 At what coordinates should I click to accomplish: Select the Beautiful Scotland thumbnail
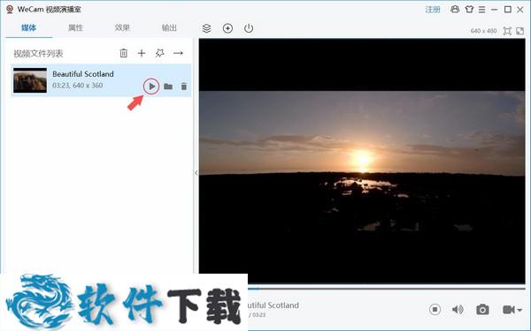30,80
